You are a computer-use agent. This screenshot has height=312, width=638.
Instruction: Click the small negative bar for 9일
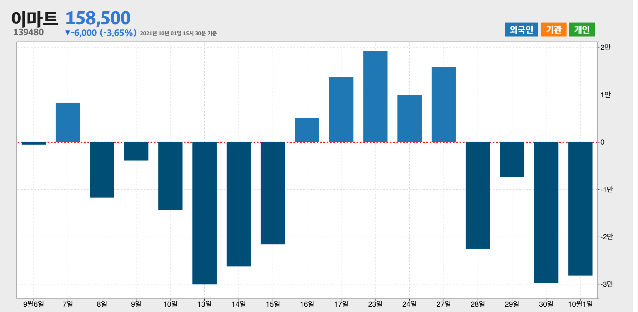click(x=136, y=151)
